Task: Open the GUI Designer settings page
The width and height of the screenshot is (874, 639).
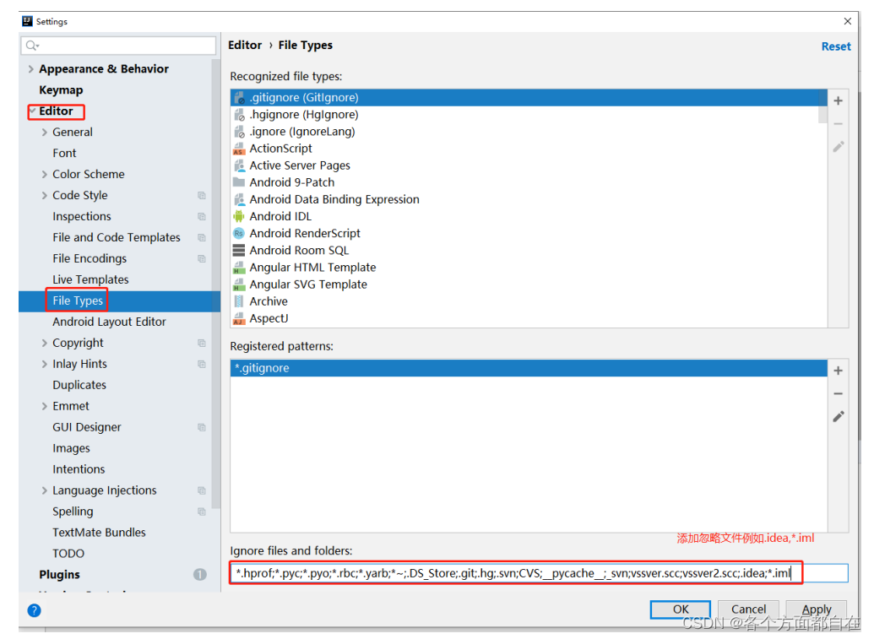Action: click(86, 427)
